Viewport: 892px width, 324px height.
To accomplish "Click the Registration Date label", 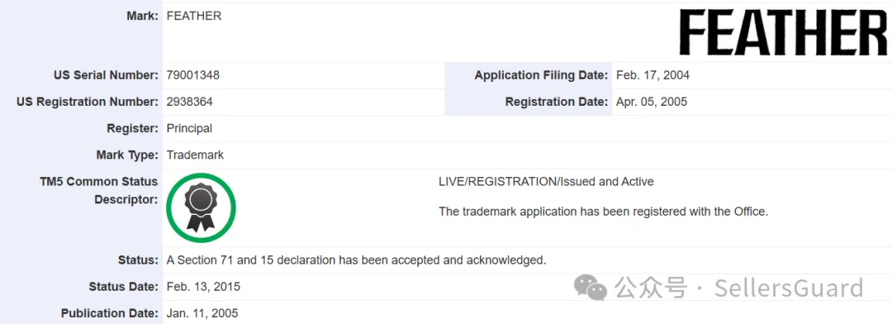I will 557,102.
